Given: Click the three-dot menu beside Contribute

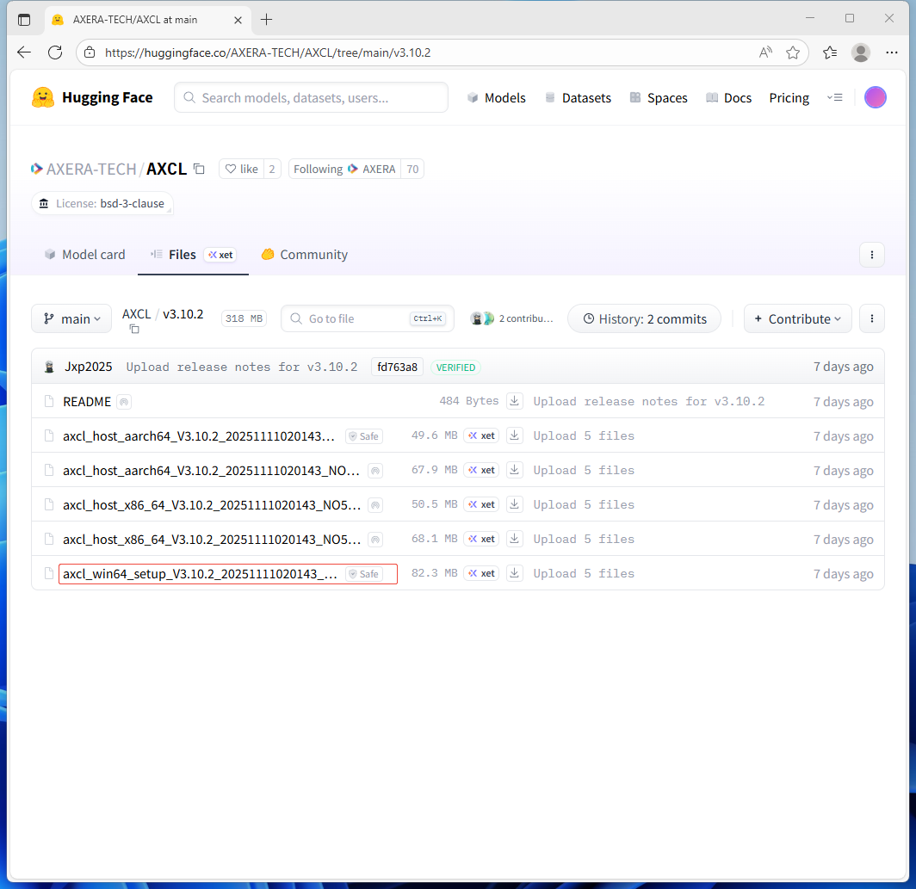Looking at the screenshot, I should (871, 318).
